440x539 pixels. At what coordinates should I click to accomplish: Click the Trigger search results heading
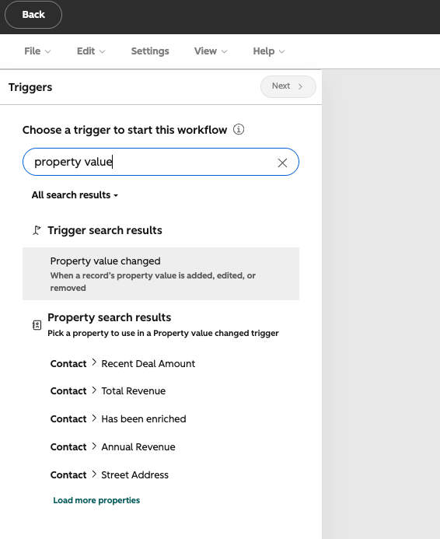(105, 230)
